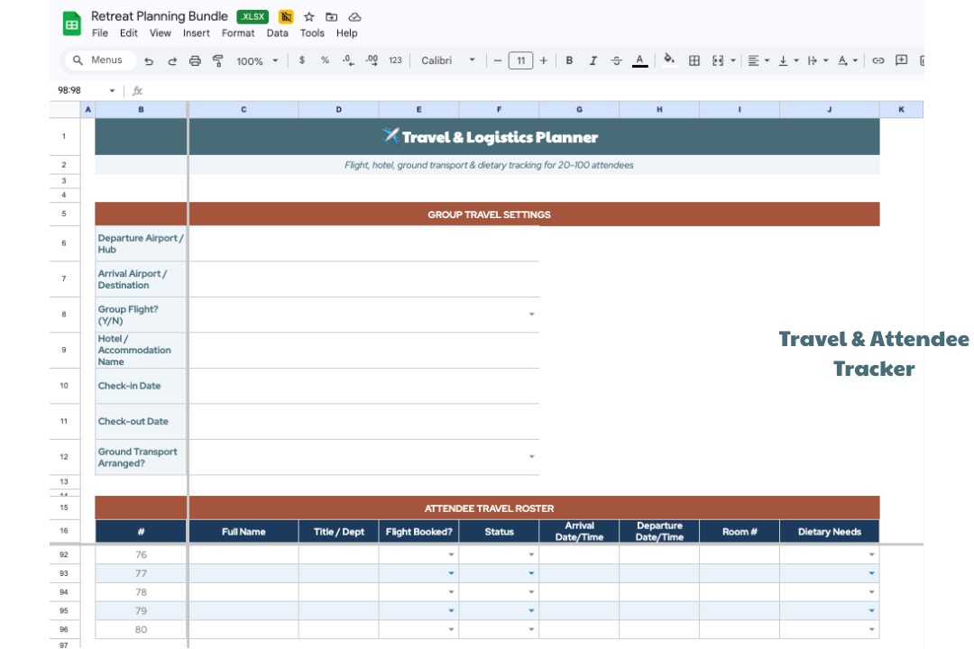Apply percent format
The width and height of the screenshot is (974, 649).
(x=324, y=60)
